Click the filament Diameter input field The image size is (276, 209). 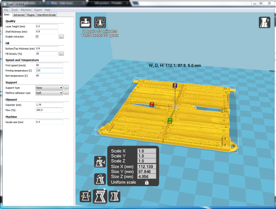tap(49, 105)
